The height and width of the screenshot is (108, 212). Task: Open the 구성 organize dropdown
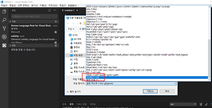pyautogui.click(x=71, y=29)
